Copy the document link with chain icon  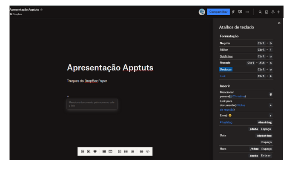pos(233,12)
